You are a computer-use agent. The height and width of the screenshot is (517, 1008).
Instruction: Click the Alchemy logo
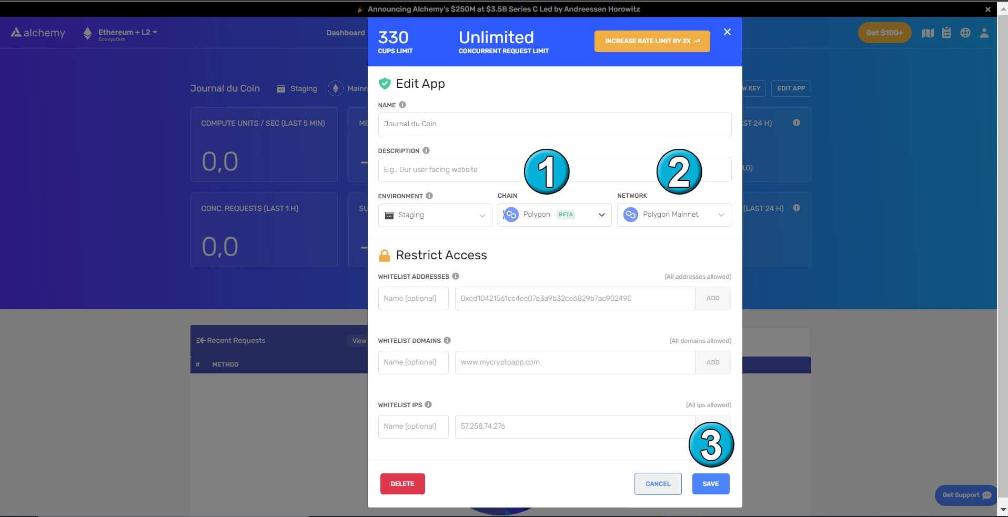tap(38, 33)
